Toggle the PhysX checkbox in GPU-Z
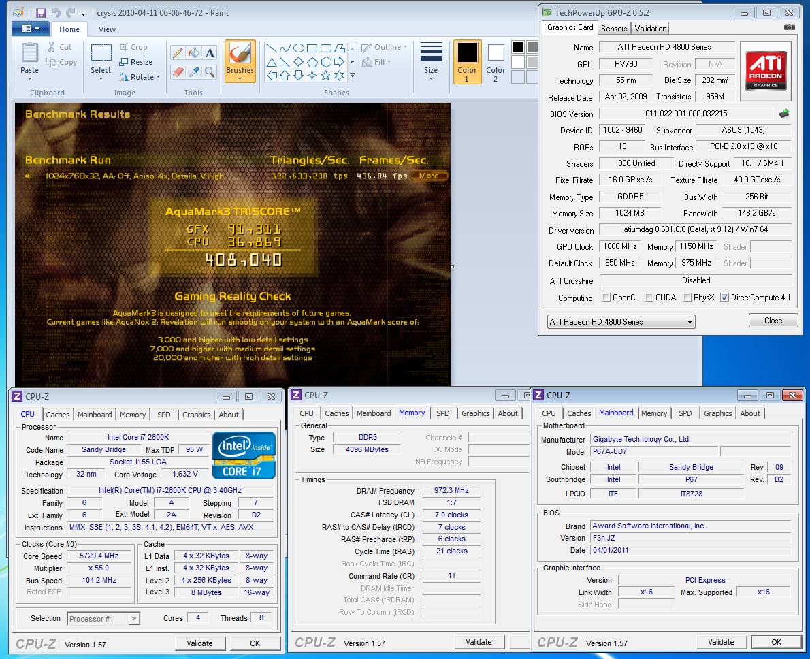Image resolution: width=810 pixels, height=659 pixels. [687, 298]
